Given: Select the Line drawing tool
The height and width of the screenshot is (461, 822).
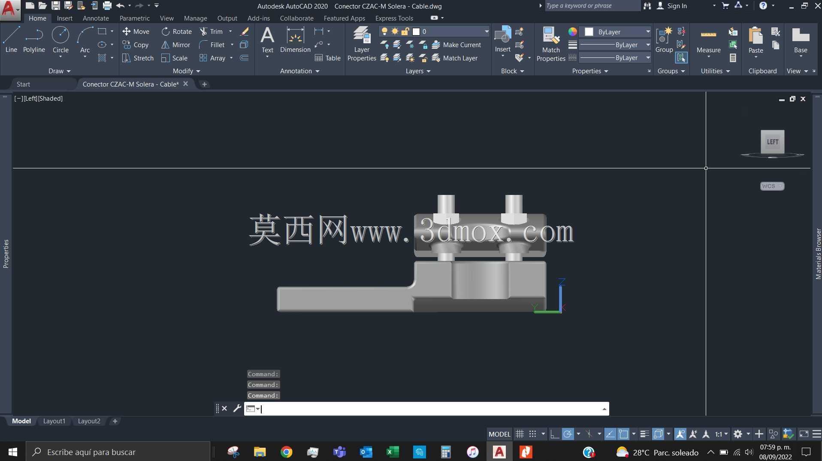Looking at the screenshot, I should pos(11,39).
